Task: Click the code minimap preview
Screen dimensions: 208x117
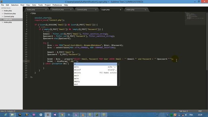Action: 195,18
